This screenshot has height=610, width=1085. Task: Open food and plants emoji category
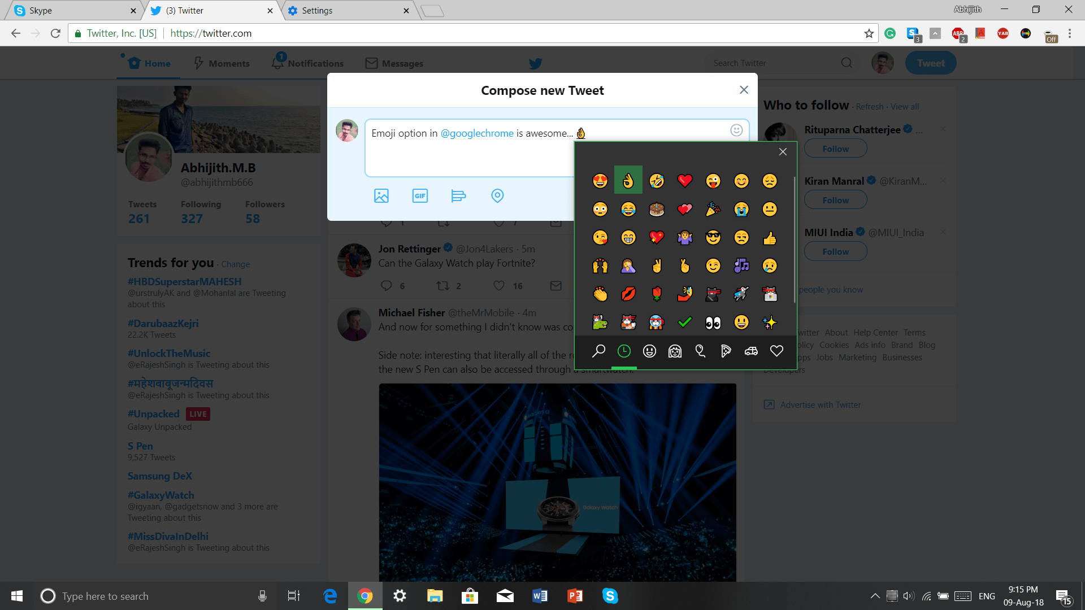726,351
